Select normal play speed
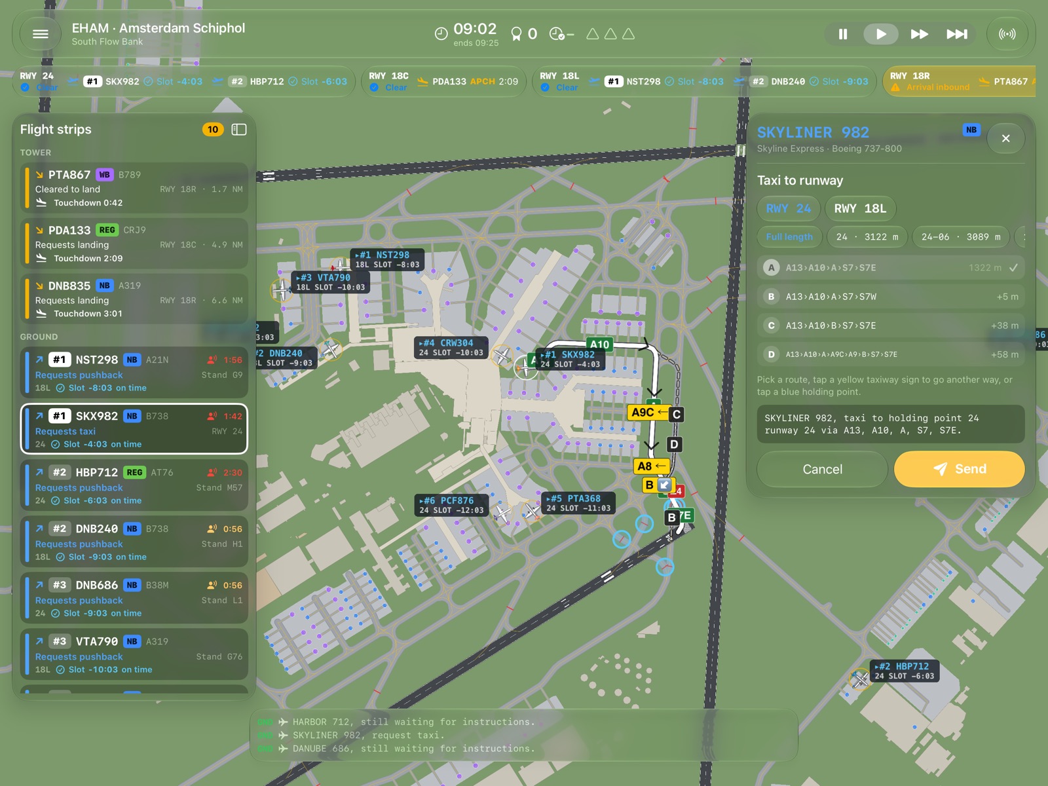Viewport: 1048px width, 786px height. click(x=881, y=34)
